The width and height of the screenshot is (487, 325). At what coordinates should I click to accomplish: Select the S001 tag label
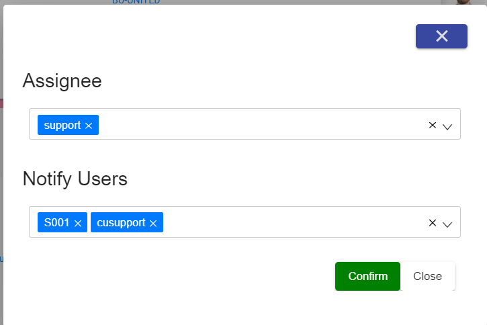tap(57, 223)
